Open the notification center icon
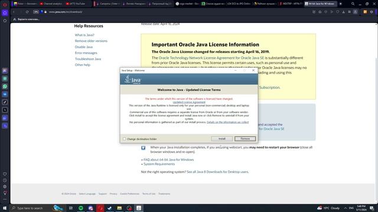The height and width of the screenshot is (212, 378). coord(372,208)
